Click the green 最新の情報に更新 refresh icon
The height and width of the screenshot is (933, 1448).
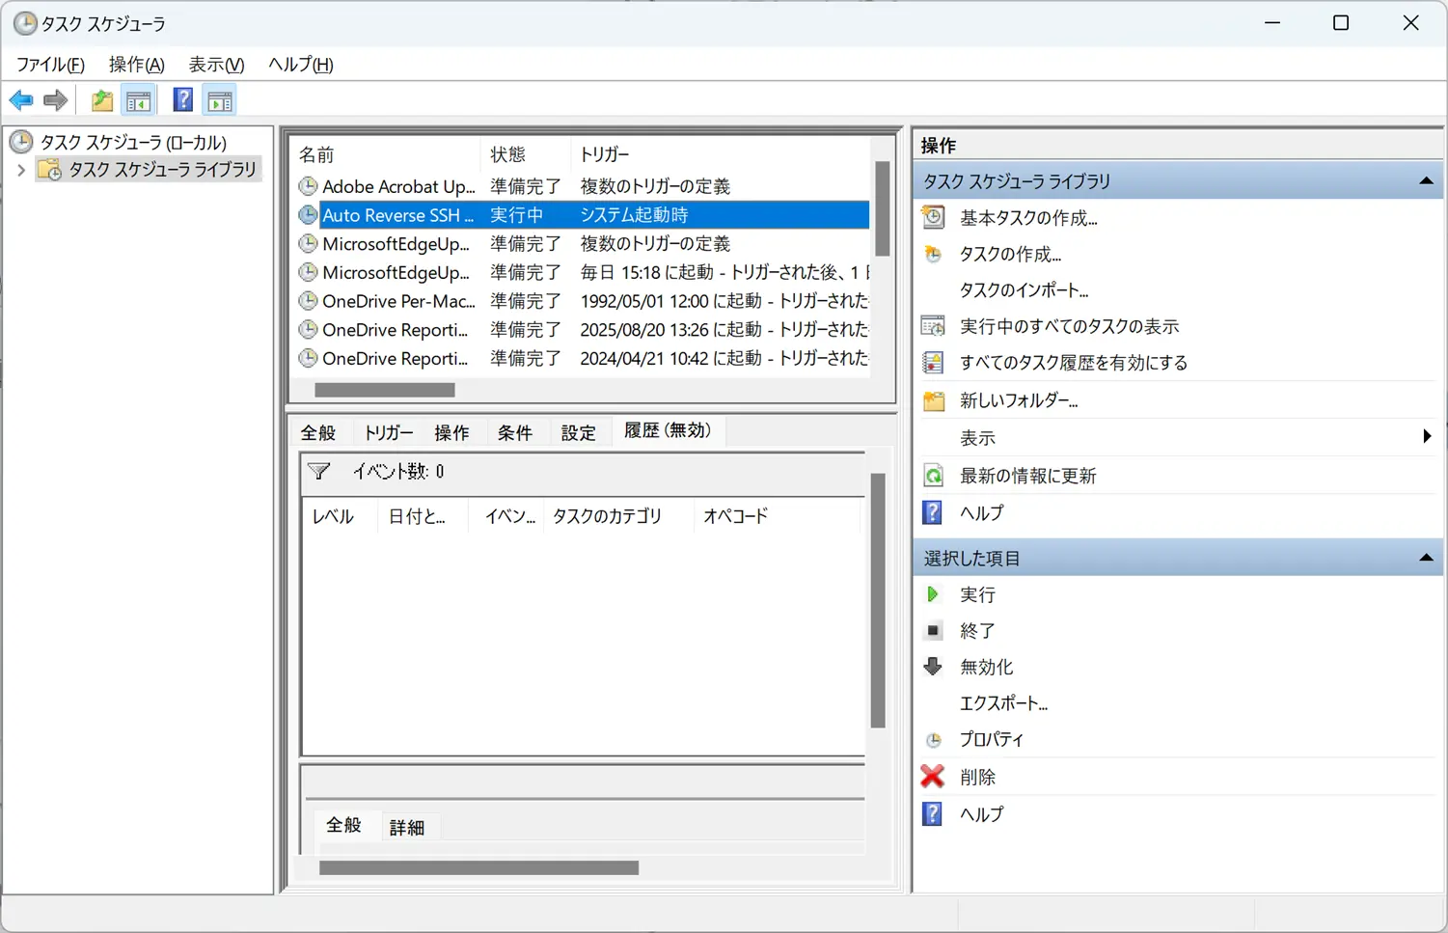click(x=933, y=475)
